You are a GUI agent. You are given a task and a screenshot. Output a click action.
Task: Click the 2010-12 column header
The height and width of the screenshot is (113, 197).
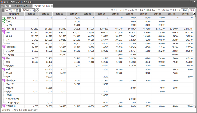pyautogui.click(x=186, y=14)
